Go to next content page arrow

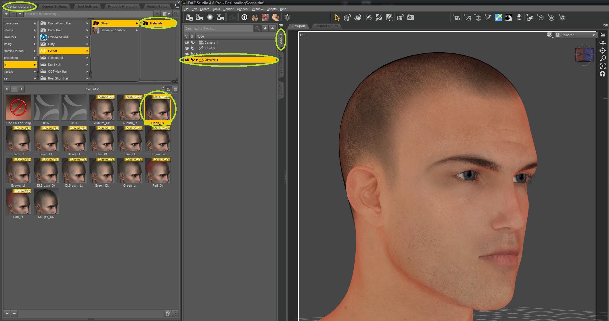click(x=21, y=89)
